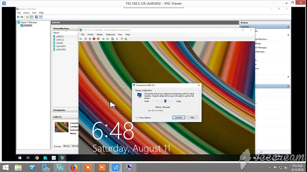Click the Help button in Connect dialog
Screen dimensions: 307x172
click(192, 118)
